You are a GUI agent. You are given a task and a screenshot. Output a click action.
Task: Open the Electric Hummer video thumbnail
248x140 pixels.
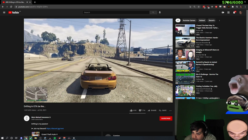click(x=185, y=42)
